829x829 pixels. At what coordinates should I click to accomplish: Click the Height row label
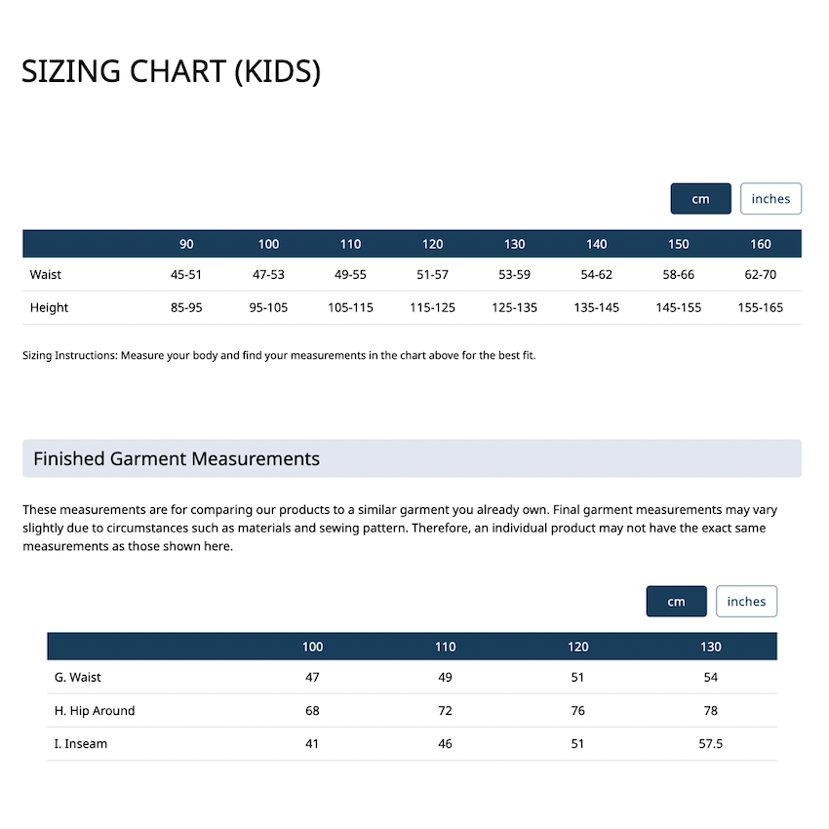tap(50, 308)
